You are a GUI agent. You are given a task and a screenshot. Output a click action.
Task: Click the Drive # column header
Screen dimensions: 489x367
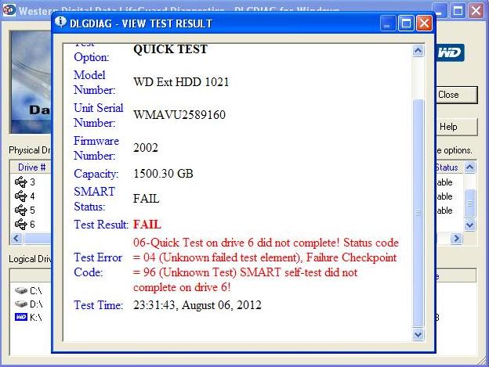pyautogui.click(x=31, y=167)
